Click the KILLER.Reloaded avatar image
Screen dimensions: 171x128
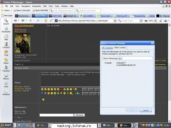pyautogui.click(x=22, y=43)
